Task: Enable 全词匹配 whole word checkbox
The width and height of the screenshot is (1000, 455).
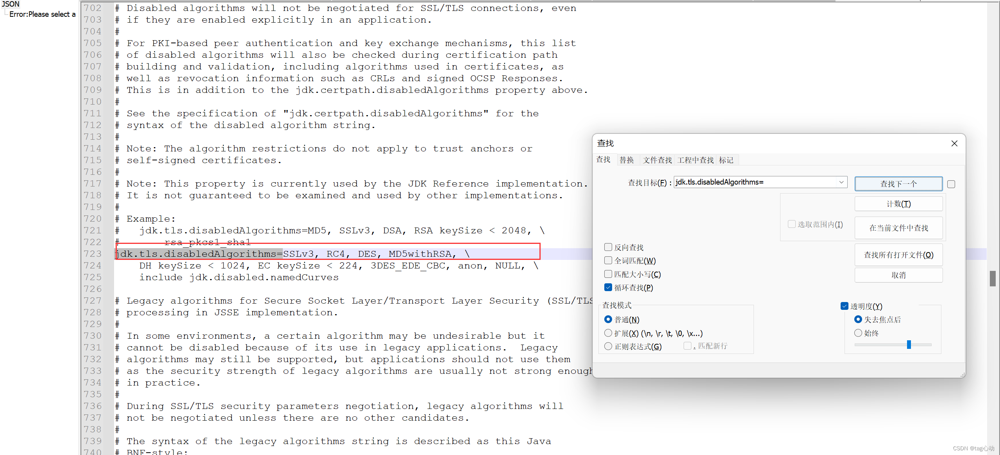Action: pos(608,260)
